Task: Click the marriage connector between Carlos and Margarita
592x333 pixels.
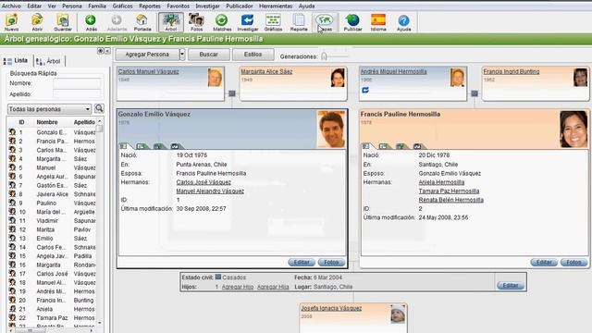Action: (x=232, y=93)
